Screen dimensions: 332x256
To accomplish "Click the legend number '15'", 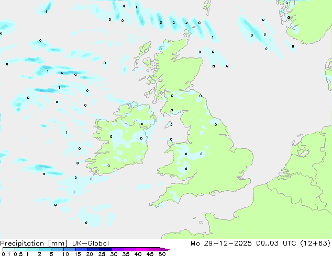I will click(x=78, y=254).
